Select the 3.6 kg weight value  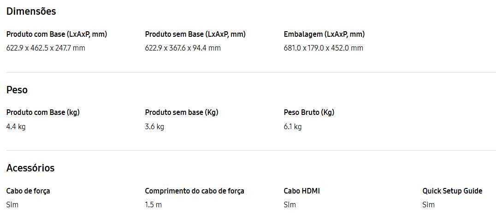click(x=154, y=127)
